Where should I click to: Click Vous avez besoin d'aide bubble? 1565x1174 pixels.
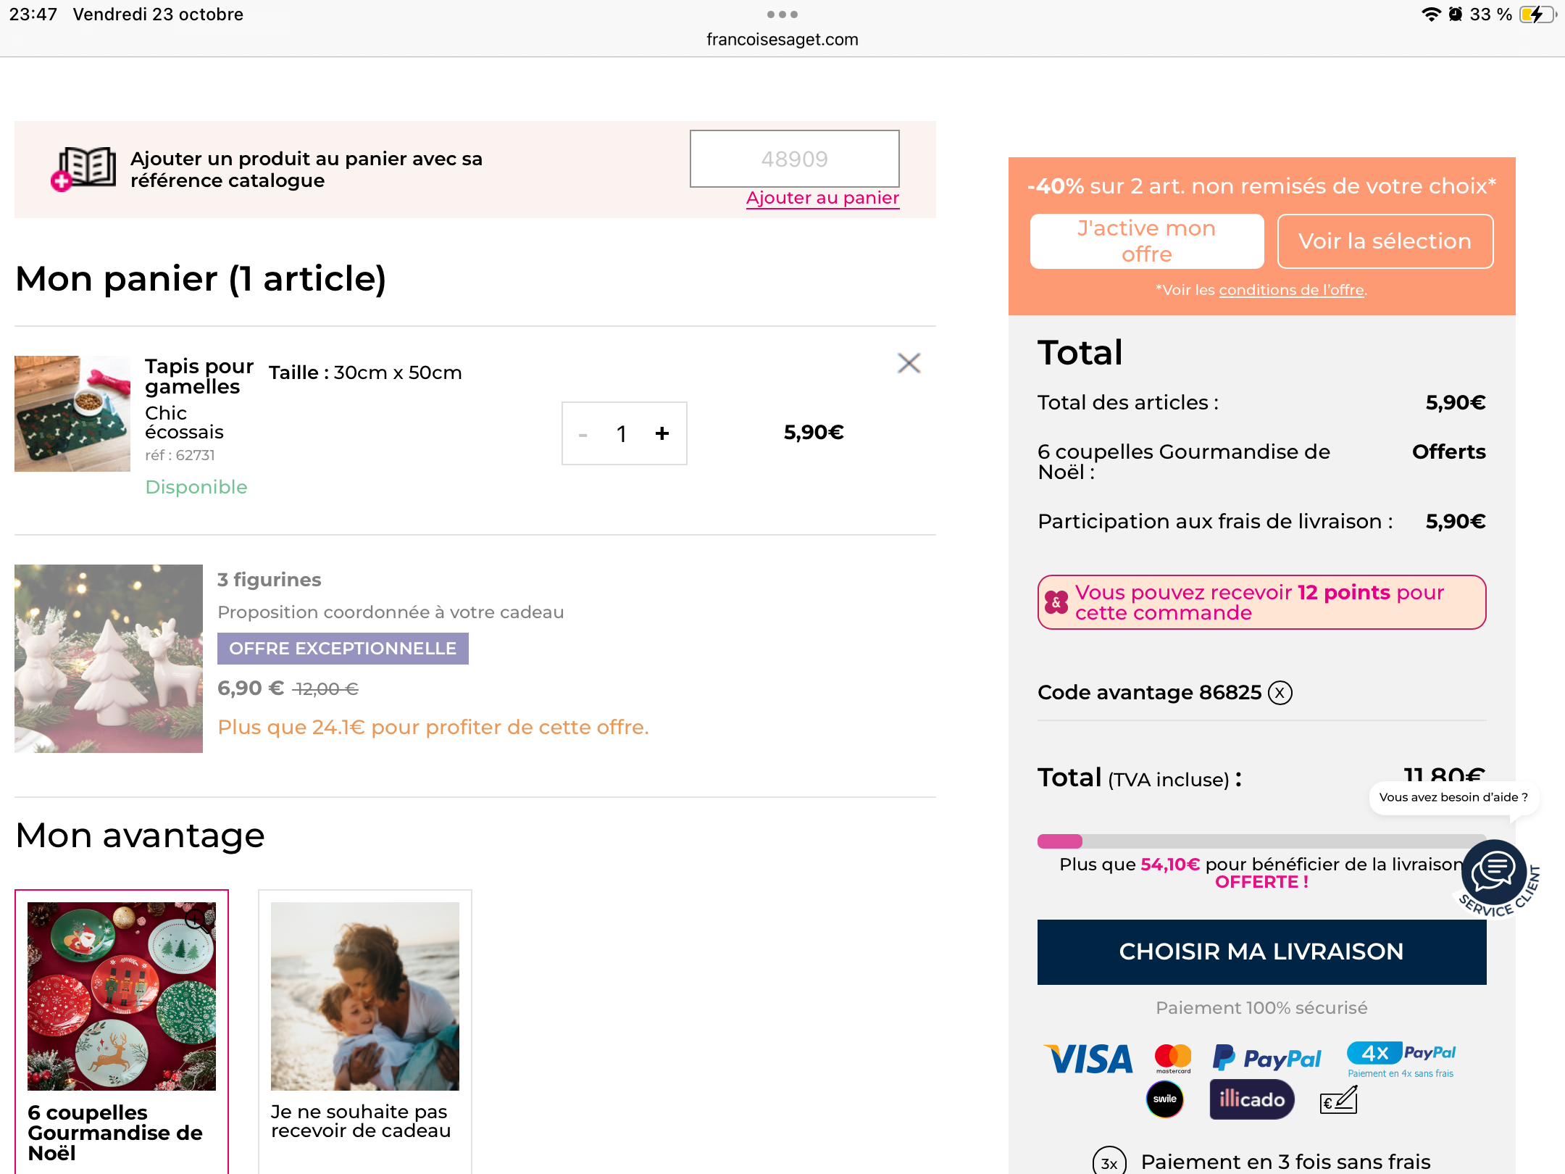[x=1453, y=797]
